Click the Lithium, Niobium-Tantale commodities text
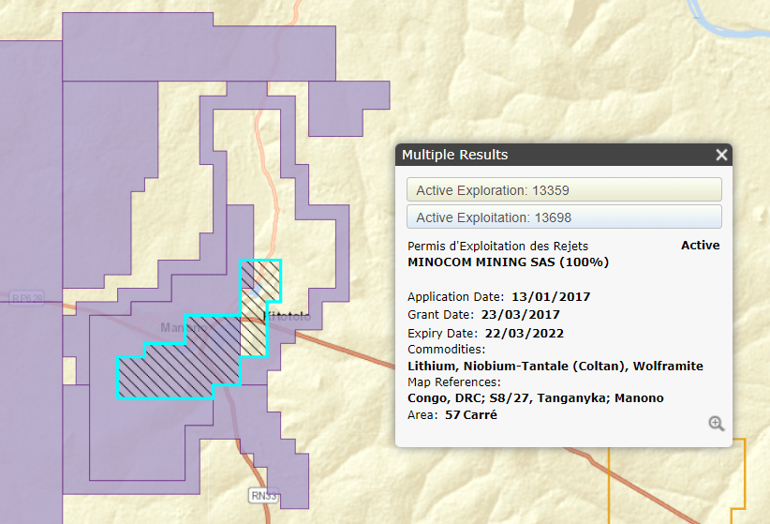770x524 pixels. (x=555, y=366)
